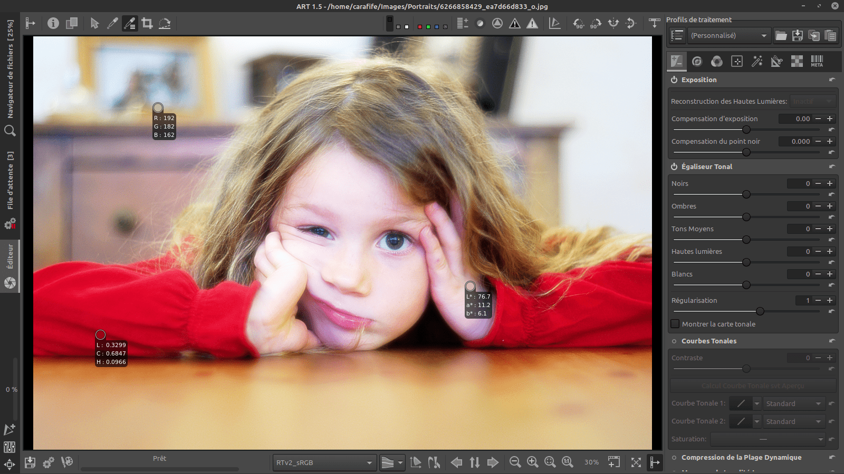844x474 pixels.
Task: Zoom out of the preview
Action: point(515,462)
